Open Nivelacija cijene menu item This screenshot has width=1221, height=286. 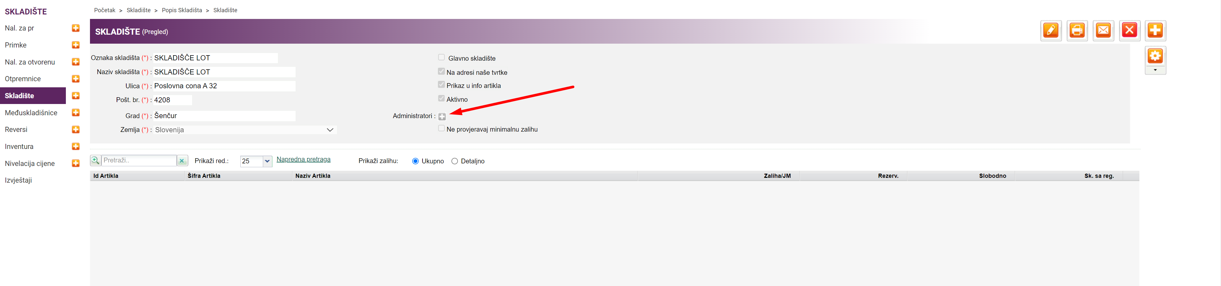point(30,163)
